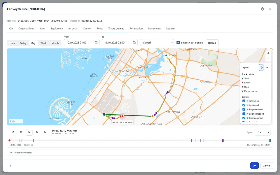Uncheck Engine stopped event
Image resolution: width=280 pixels, height=175 pixels.
(244, 114)
